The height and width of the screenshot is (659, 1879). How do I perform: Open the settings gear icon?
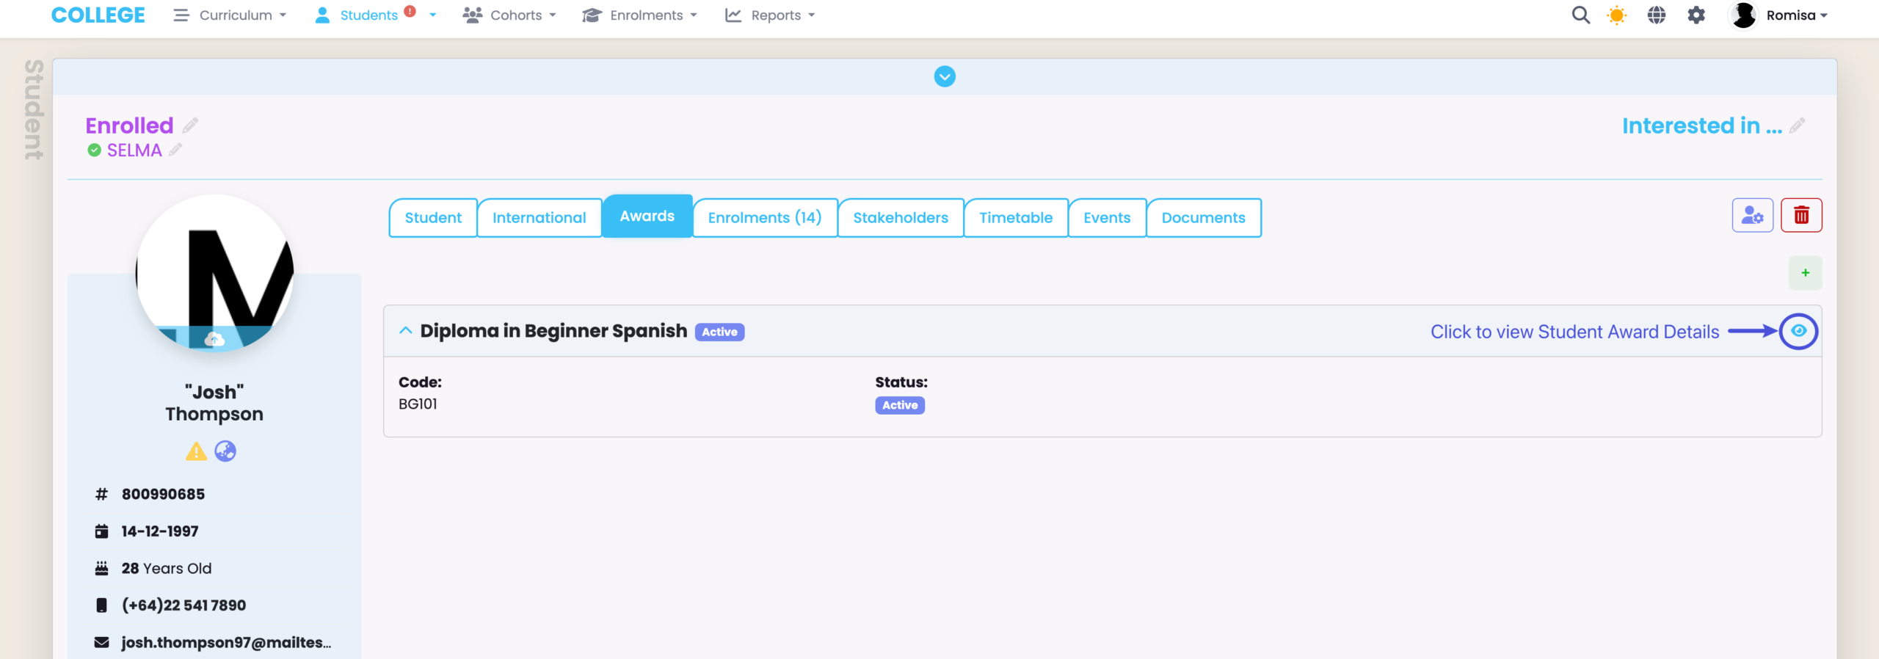pyautogui.click(x=1696, y=15)
